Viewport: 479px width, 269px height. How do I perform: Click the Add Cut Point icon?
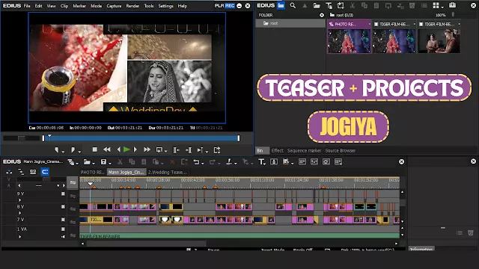point(229,161)
